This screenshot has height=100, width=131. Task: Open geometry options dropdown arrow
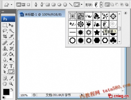[x=81, y=4]
